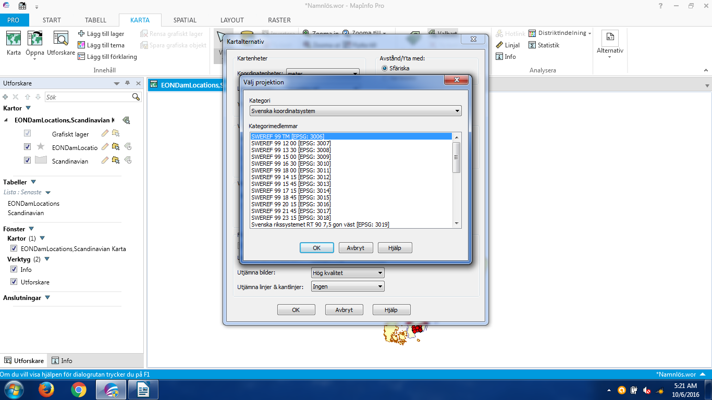Click map selectable icon beside EONDamLocations,Scandinavian map
Viewport: 712px width, 400px height.
pyautogui.click(x=126, y=120)
